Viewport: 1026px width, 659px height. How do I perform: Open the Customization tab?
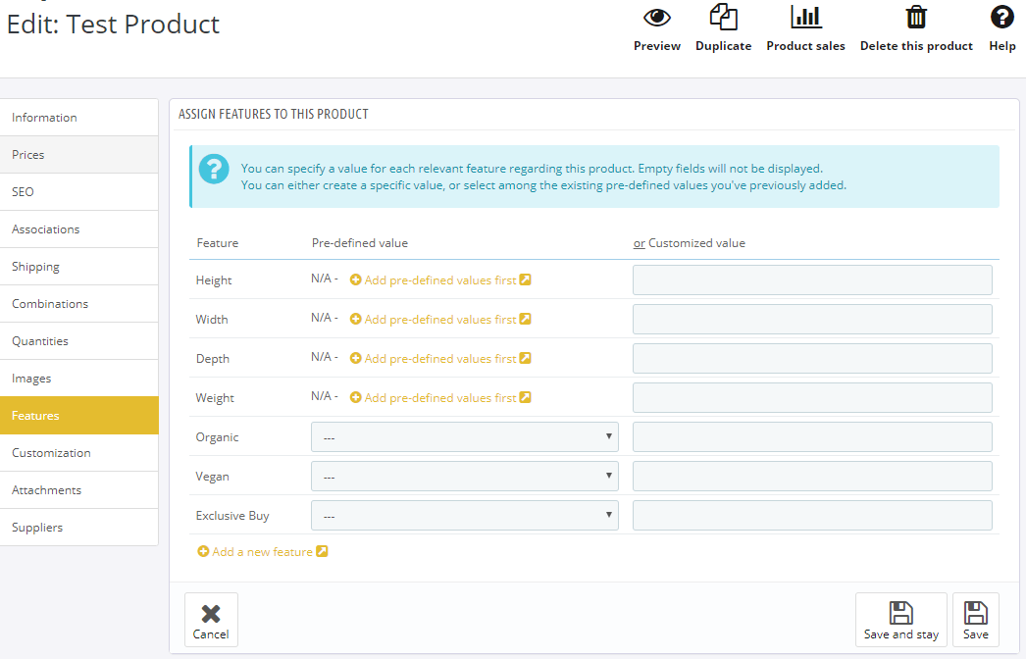coord(79,453)
